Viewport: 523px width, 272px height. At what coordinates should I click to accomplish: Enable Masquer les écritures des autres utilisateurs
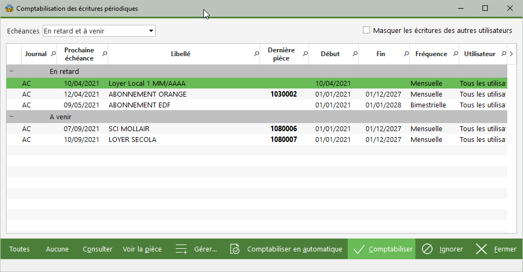coord(367,31)
